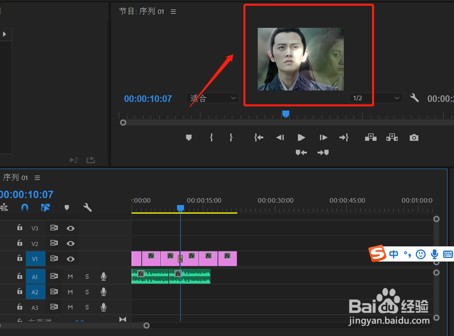454x336 pixels.
Task: Toggle V2 track output eye
Action: tap(70, 244)
